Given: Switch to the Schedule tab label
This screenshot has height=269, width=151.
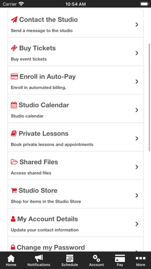Looking at the screenshot, I should (70, 265).
